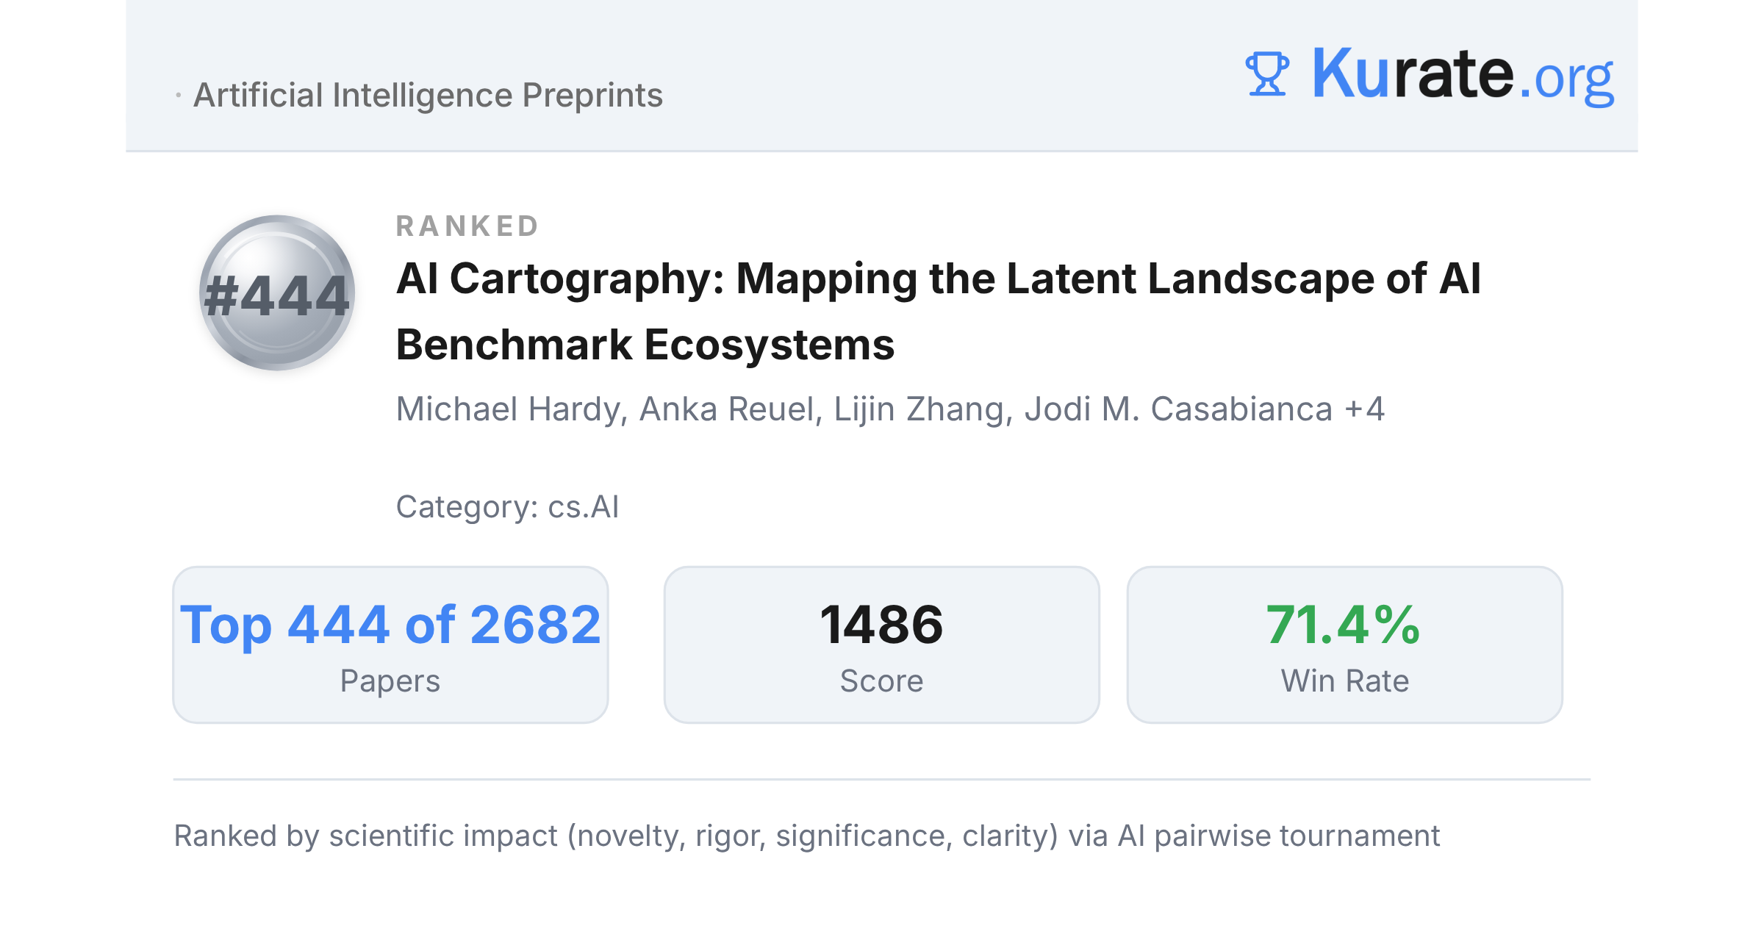Click the Kurate trophy logo icon
This screenshot has width=1764, height=926.
[1267, 74]
